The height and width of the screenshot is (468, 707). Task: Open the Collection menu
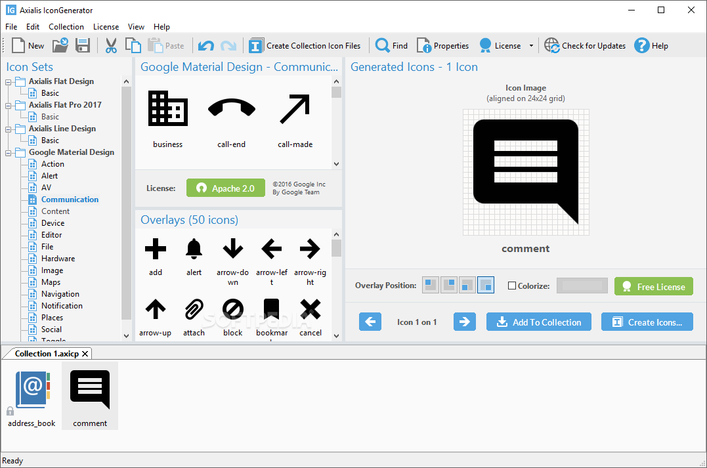click(66, 26)
